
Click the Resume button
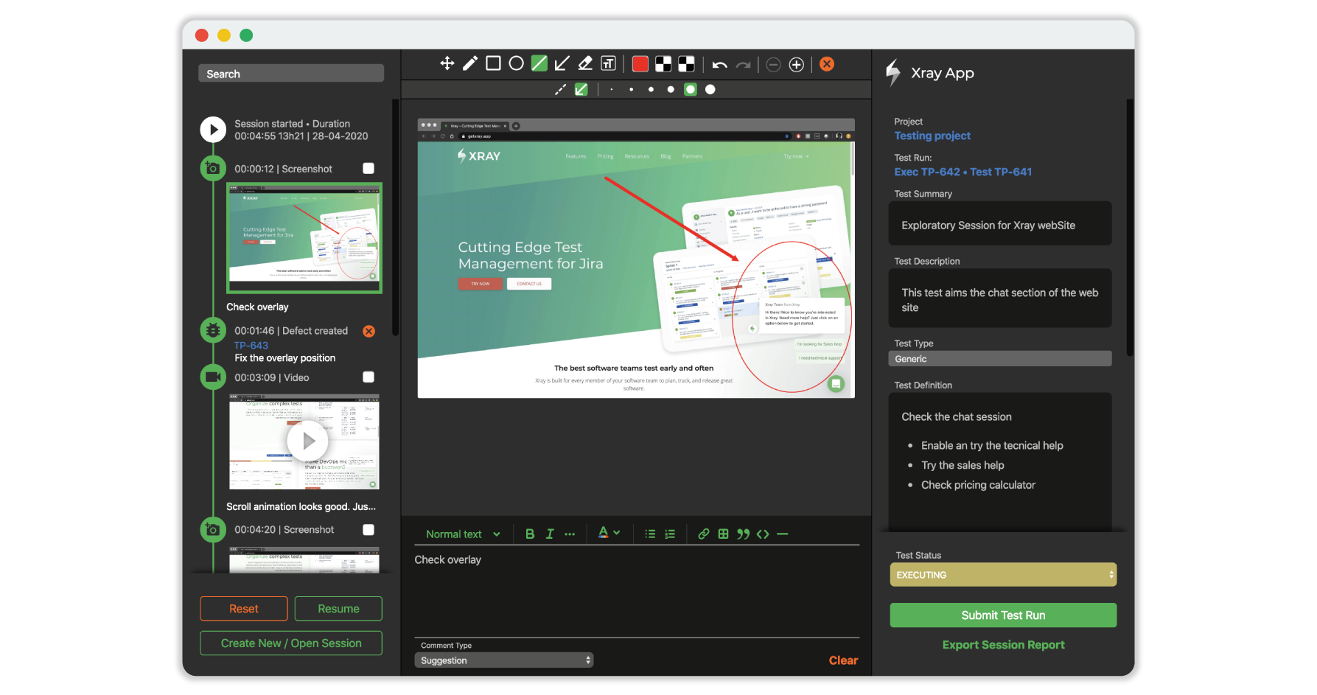338,609
